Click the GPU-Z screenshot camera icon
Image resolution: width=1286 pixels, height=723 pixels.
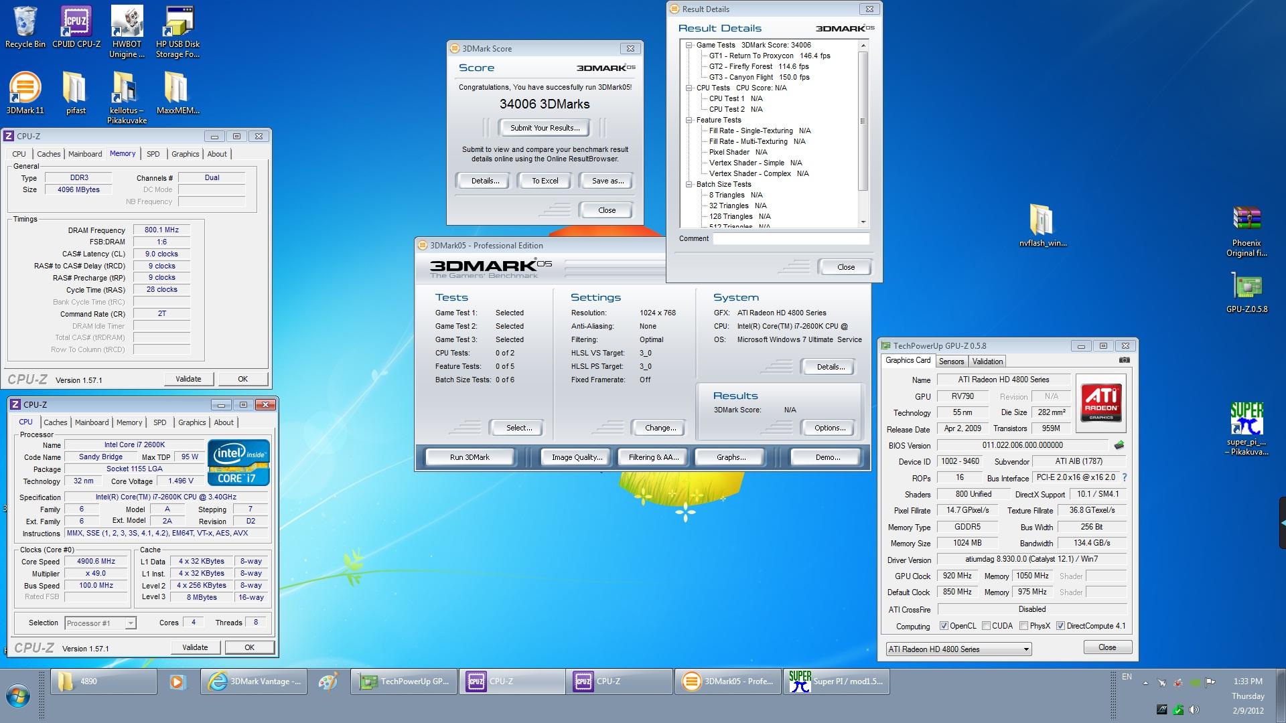[x=1124, y=360]
